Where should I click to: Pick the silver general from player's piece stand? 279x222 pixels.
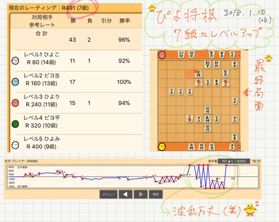pyautogui.click(x=201, y=147)
